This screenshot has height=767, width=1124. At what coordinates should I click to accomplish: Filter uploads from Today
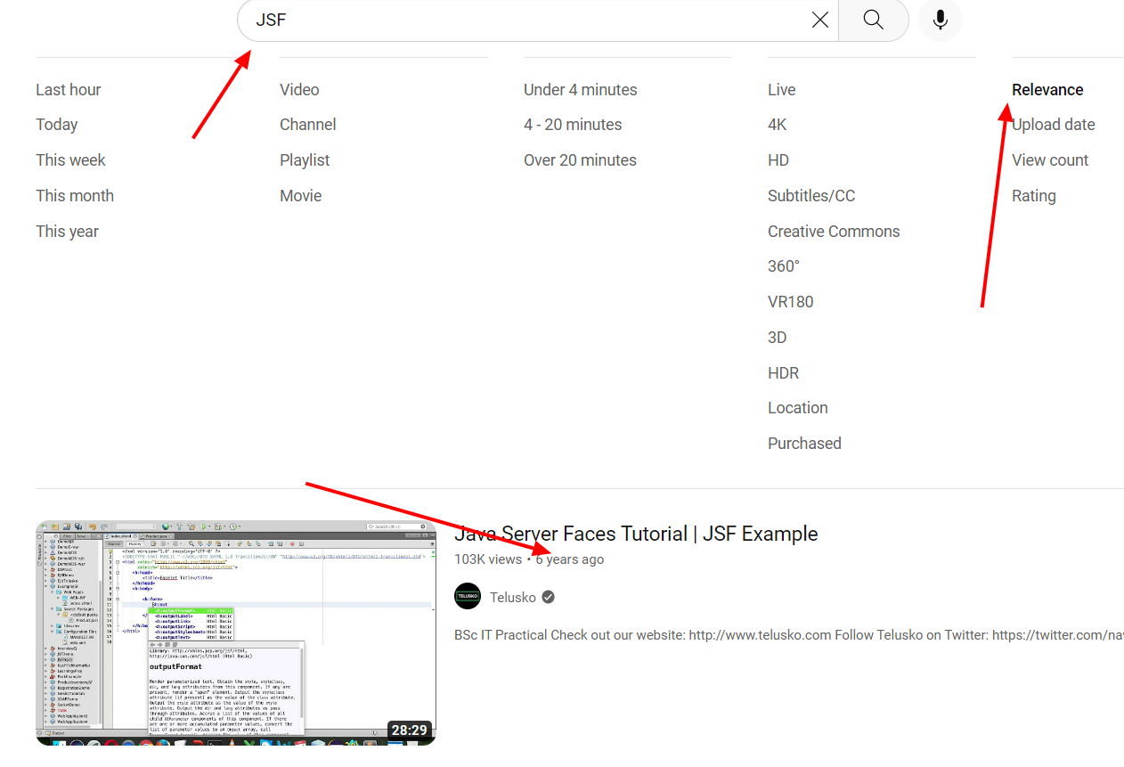(x=57, y=125)
